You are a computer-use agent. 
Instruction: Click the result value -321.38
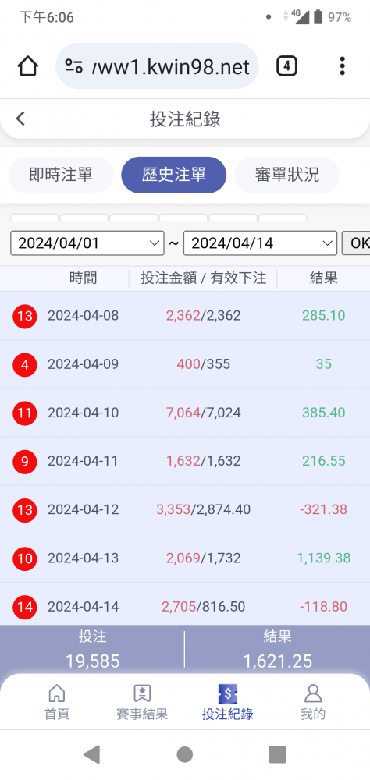pos(324,510)
